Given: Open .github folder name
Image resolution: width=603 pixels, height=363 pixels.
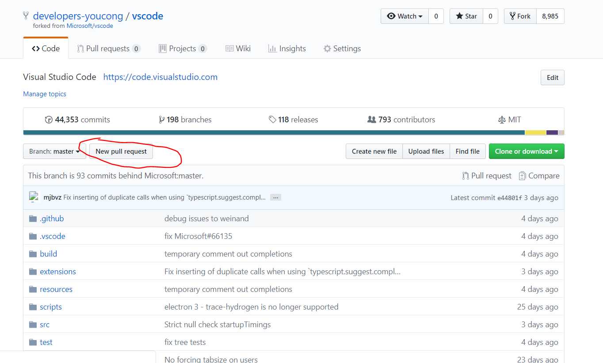Looking at the screenshot, I should click(52, 219).
